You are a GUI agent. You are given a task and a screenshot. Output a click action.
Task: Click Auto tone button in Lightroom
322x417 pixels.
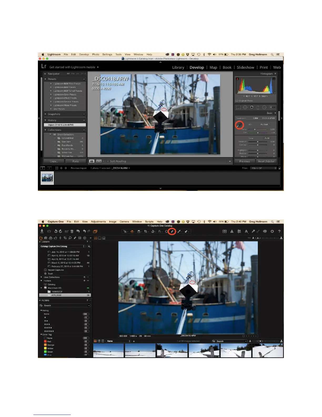click(267, 138)
